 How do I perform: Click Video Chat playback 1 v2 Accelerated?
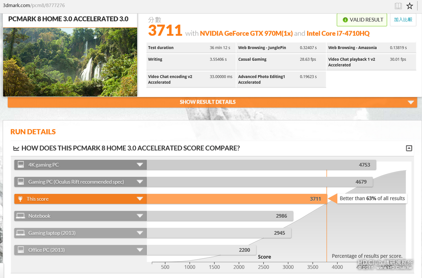pos(352,62)
